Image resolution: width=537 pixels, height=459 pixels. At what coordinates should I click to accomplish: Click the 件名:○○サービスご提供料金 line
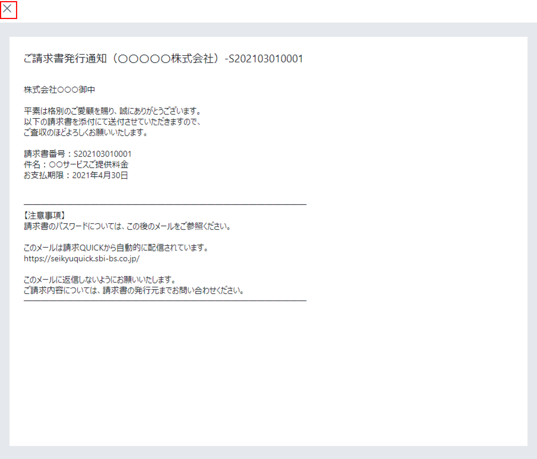[76, 165]
